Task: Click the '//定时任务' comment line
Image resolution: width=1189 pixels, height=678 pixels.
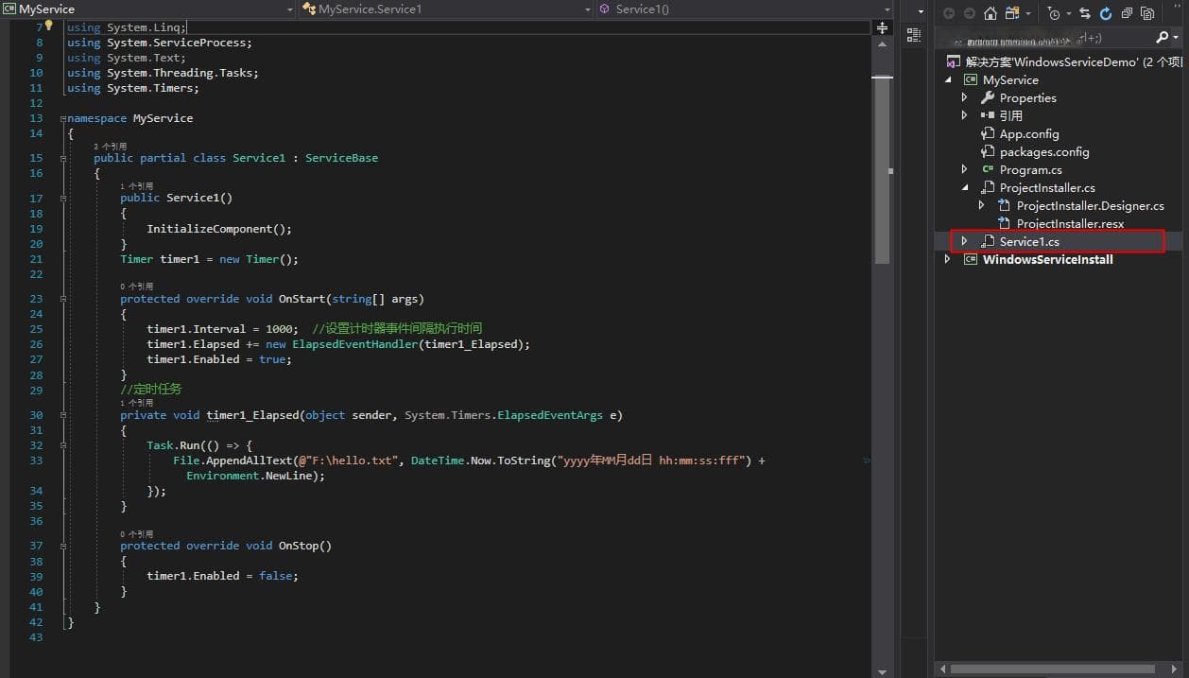Action: 151,390
